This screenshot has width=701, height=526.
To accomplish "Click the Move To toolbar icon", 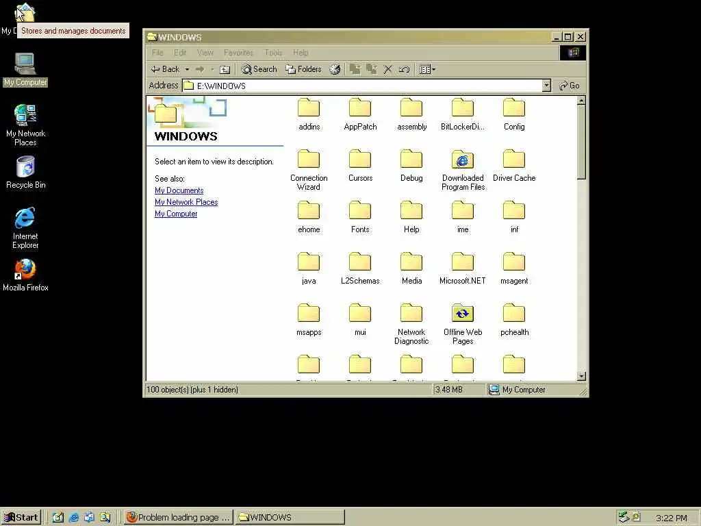I will click(355, 69).
